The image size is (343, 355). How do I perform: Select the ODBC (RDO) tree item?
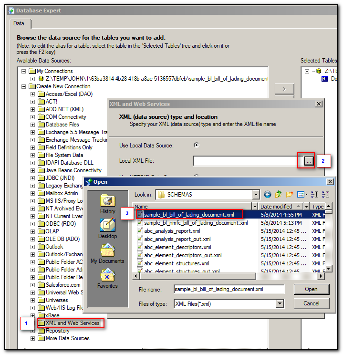[61, 224]
